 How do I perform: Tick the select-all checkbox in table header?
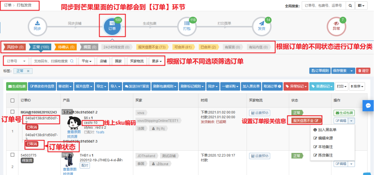tap(13, 101)
